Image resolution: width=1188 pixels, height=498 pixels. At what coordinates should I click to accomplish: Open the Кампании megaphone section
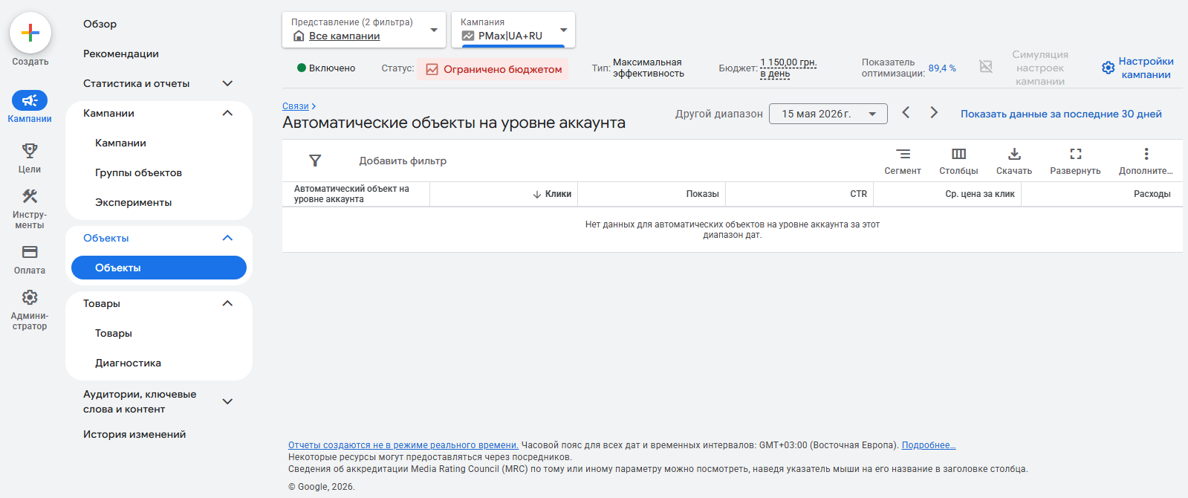point(30,100)
